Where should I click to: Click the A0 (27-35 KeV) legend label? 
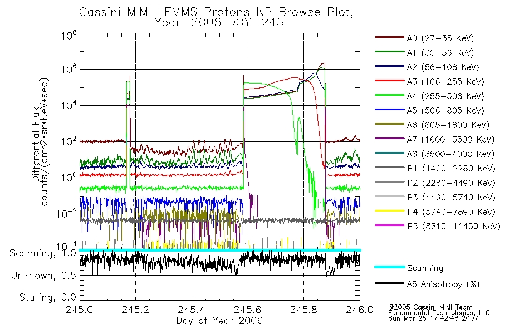click(440, 38)
